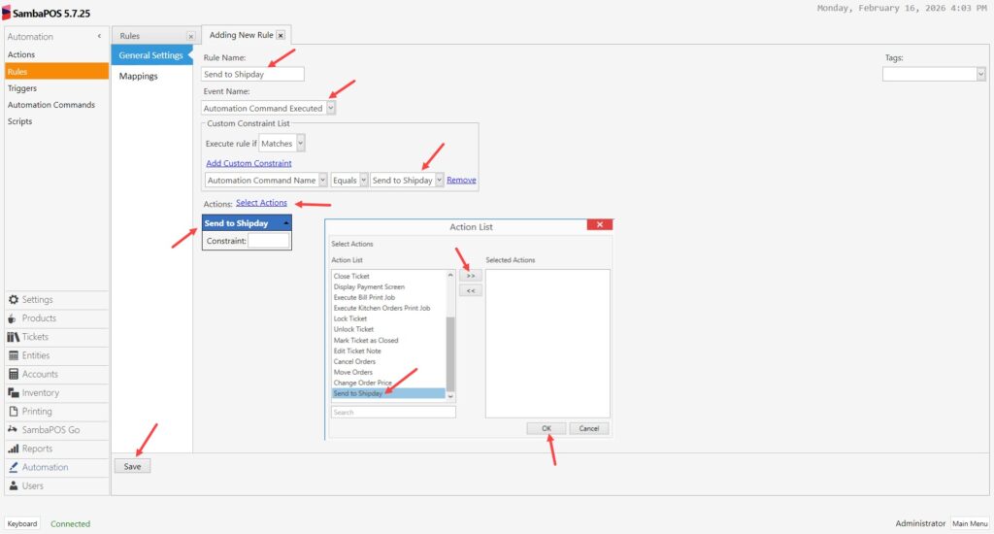The image size is (994, 534).
Task: Open the Tickets module icon
Action: click(x=14, y=337)
